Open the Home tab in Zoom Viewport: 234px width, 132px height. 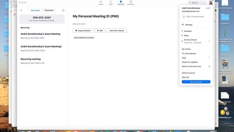click(x=101, y=3)
